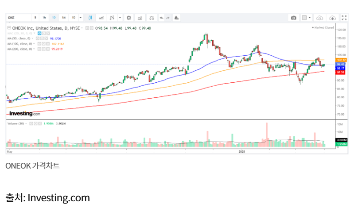
Task: Open settings for MA (100, close, 0)
Action: pyautogui.click(x=43, y=44)
